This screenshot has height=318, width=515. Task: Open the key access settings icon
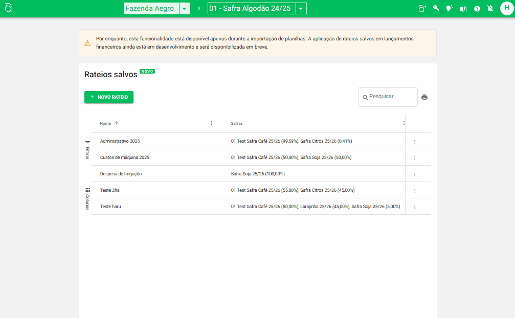[436, 9]
